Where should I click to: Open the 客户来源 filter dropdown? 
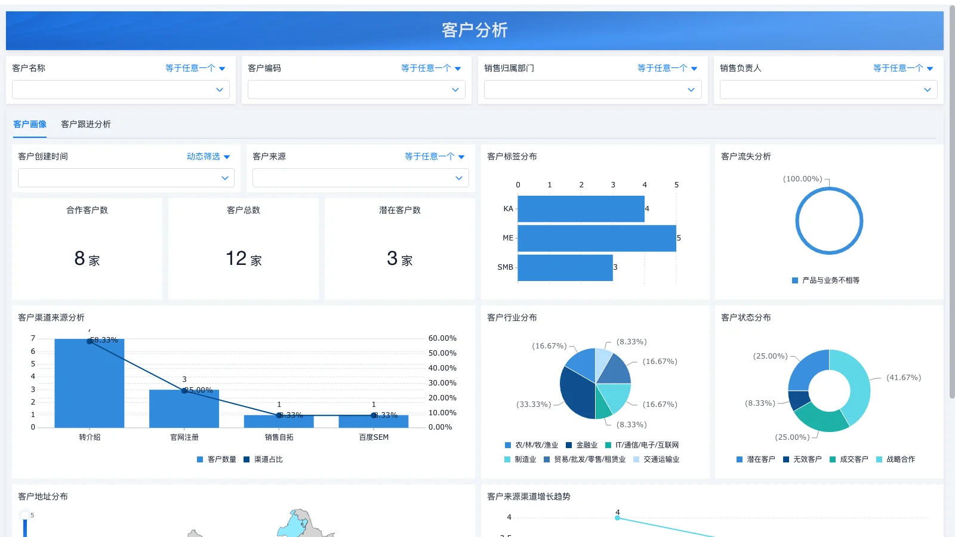tap(361, 177)
